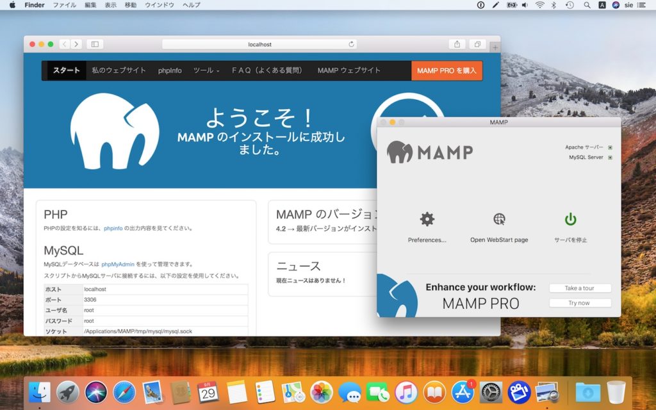Viewport: 656px width, 410px height.
Task: Reload the localhost page with the refresh icon
Action: pos(352,44)
